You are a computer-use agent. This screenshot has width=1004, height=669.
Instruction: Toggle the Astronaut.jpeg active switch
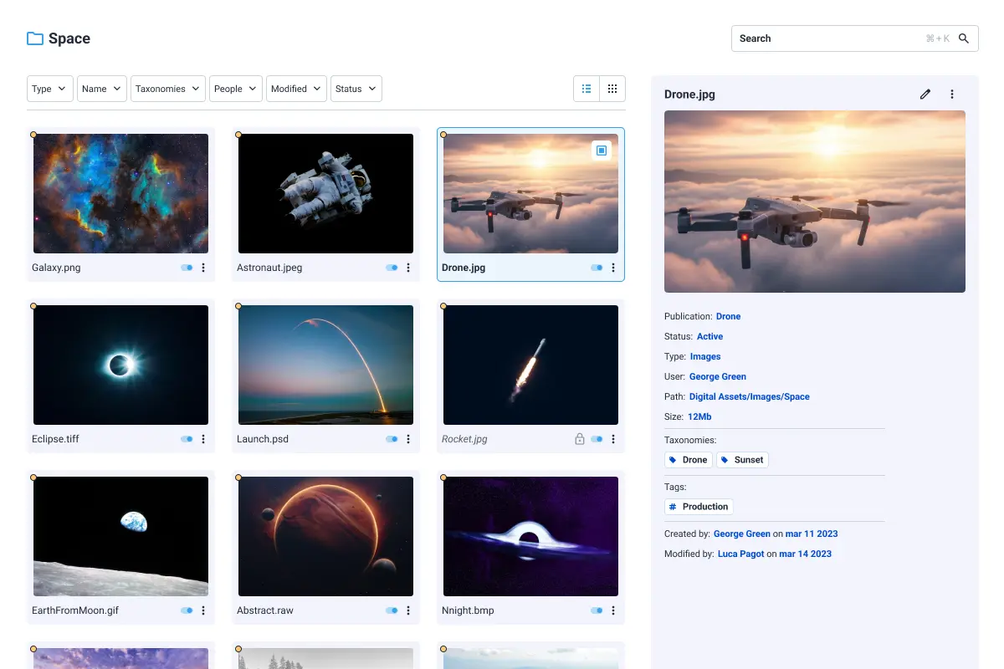click(392, 268)
